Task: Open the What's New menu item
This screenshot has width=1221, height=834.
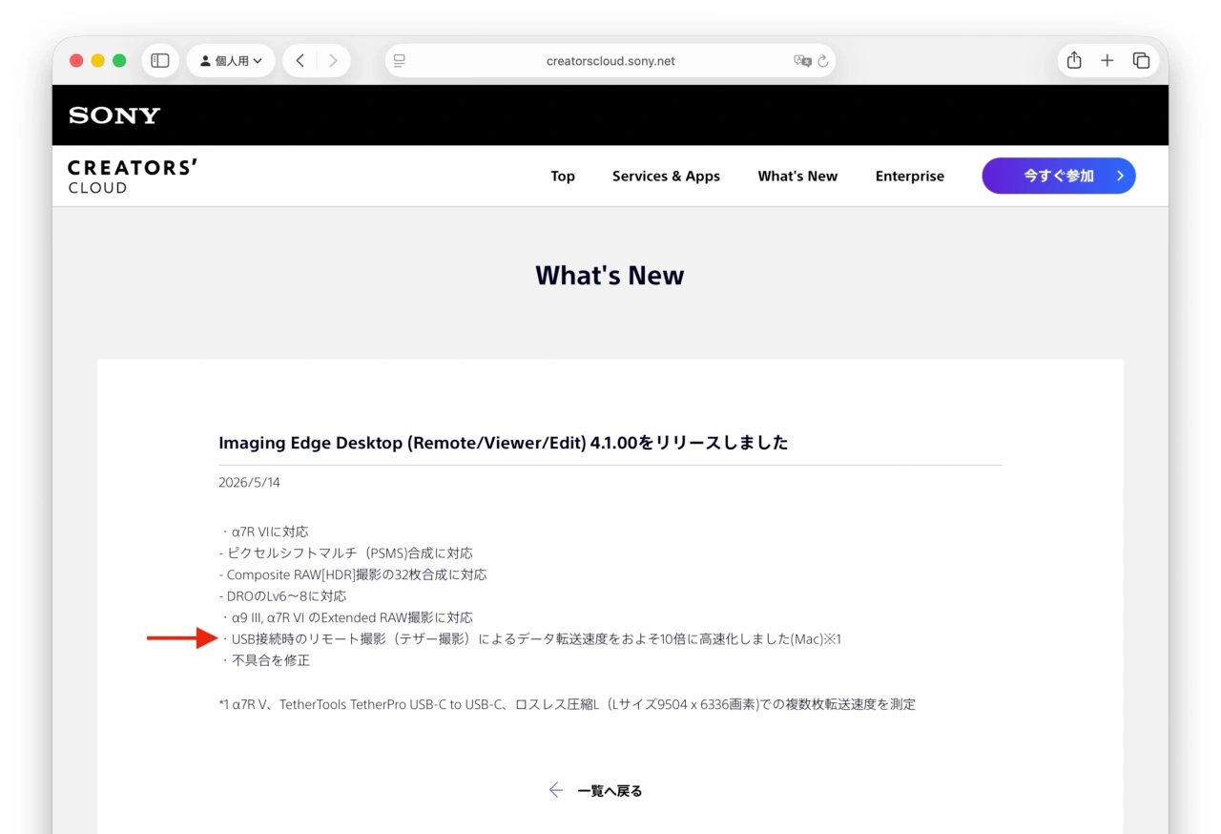Action: click(797, 176)
